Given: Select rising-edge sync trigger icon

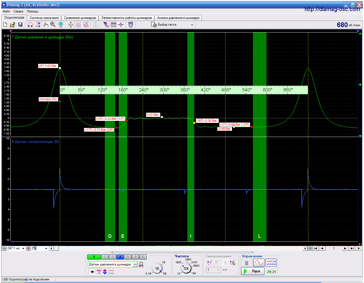Looking at the screenshot, I should [x=209, y=263].
